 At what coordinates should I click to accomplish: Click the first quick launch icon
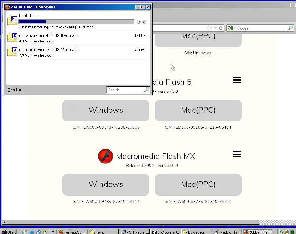pyautogui.click(x=25, y=232)
